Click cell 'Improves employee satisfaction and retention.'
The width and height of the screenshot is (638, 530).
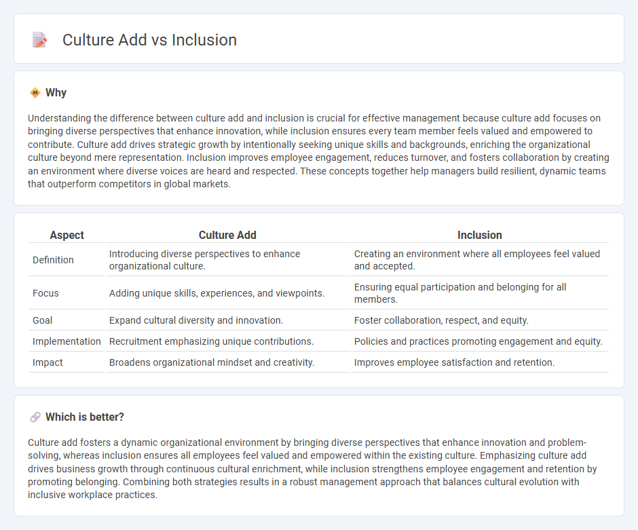click(480, 362)
